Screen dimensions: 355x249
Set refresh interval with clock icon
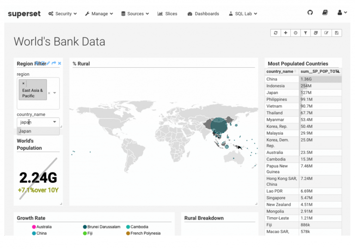(296, 33)
